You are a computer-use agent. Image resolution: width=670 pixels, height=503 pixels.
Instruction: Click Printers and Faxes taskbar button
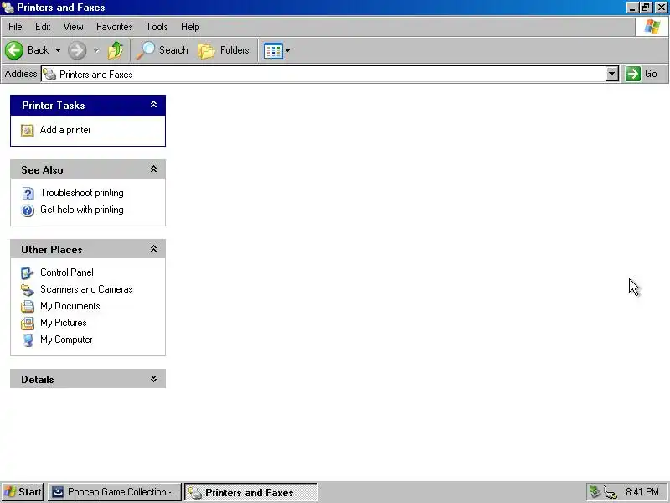(250, 492)
